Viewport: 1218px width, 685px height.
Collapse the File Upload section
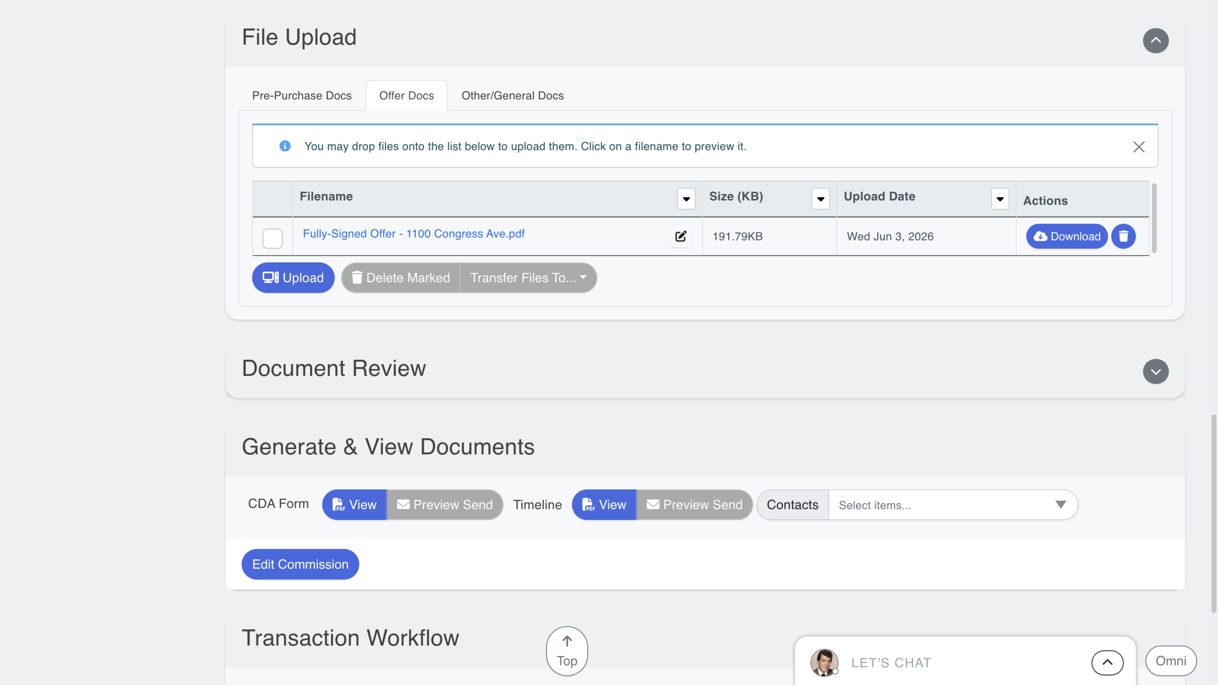(1155, 40)
